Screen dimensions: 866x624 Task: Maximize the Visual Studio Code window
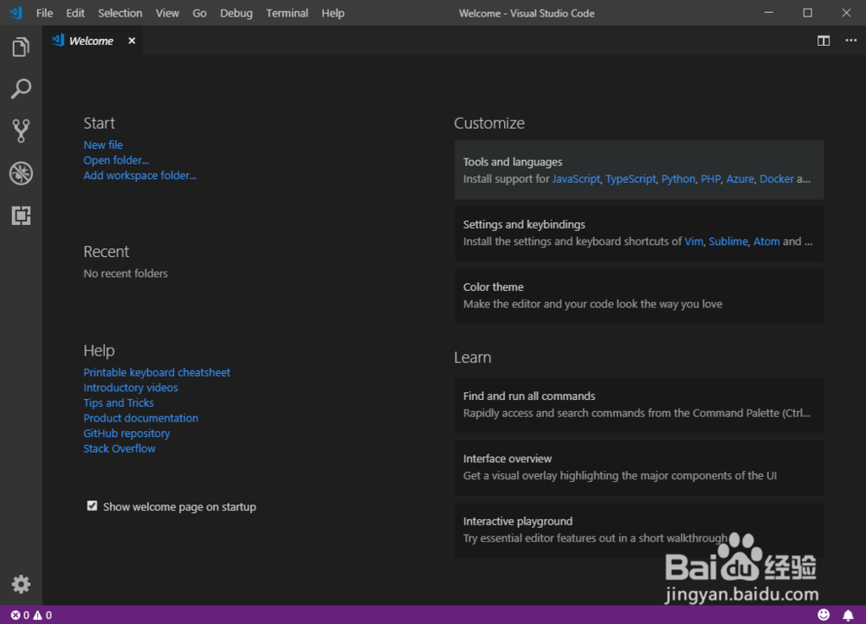coord(807,13)
